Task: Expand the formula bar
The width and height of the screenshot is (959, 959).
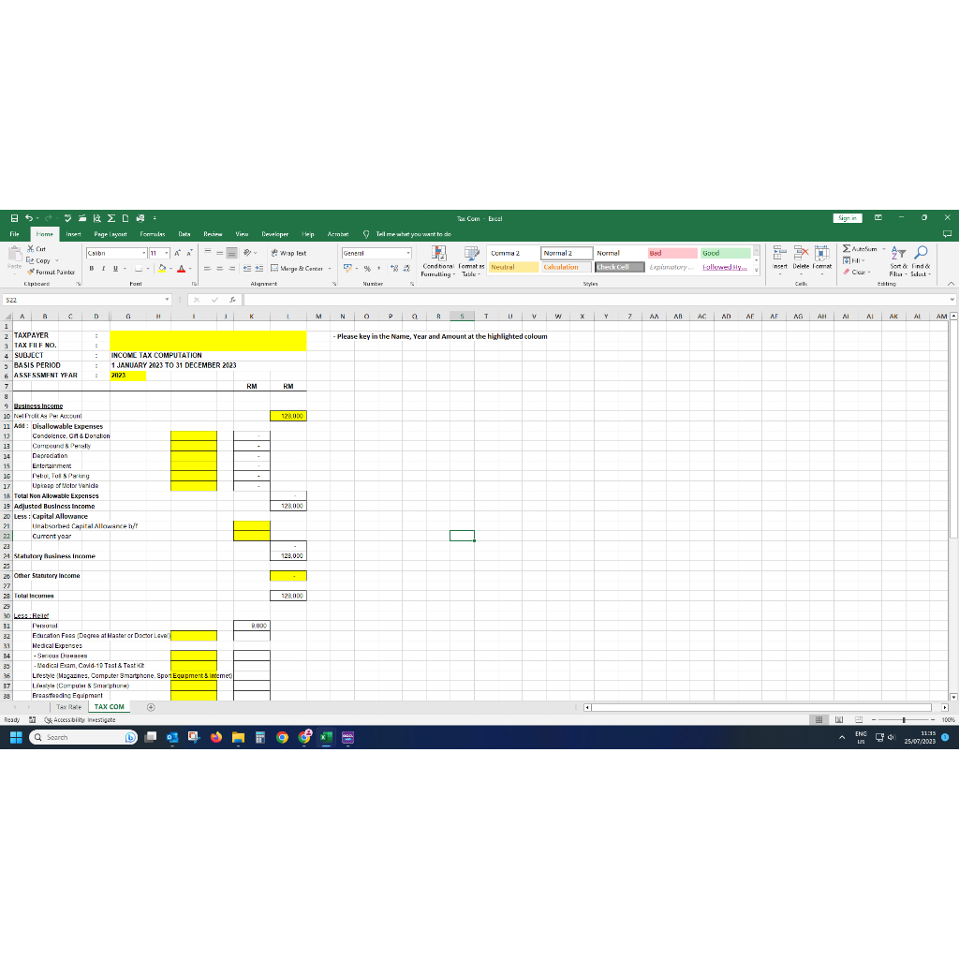Action: coord(952,300)
